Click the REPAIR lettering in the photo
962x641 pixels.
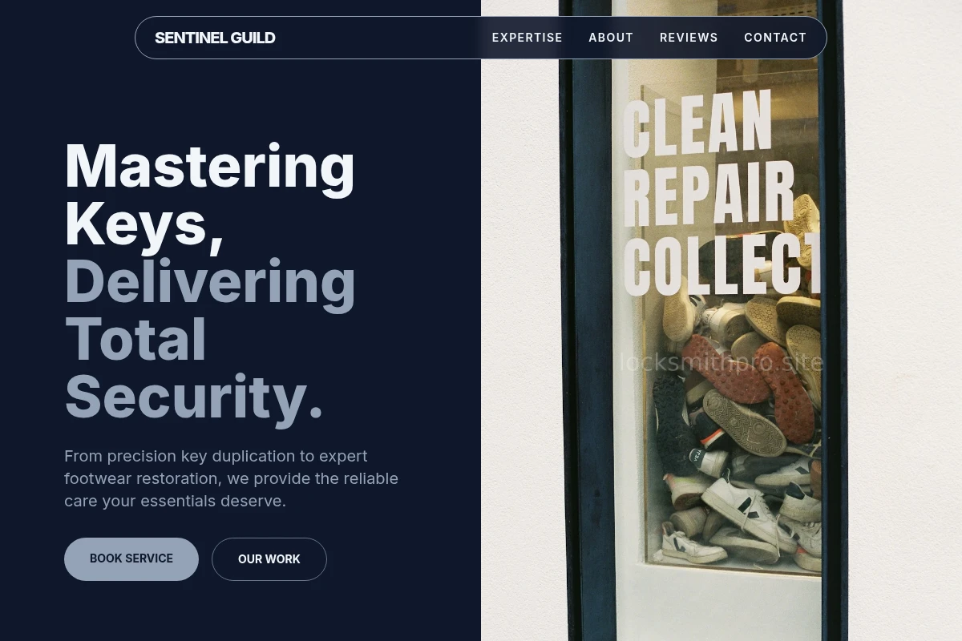[x=709, y=194]
